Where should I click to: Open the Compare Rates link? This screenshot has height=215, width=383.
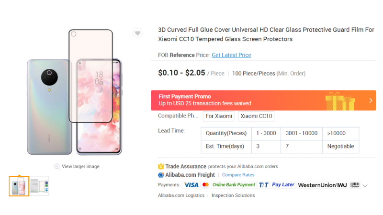pyautogui.click(x=238, y=175)
